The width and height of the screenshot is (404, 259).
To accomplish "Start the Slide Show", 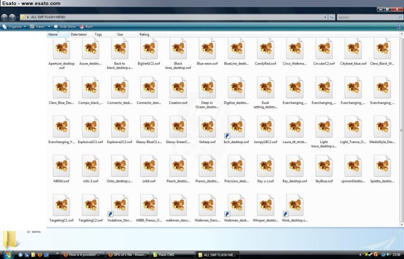I will pyautogui.click(x=67, y=26).
